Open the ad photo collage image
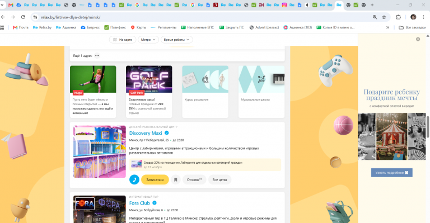 [x=391, y=136]
